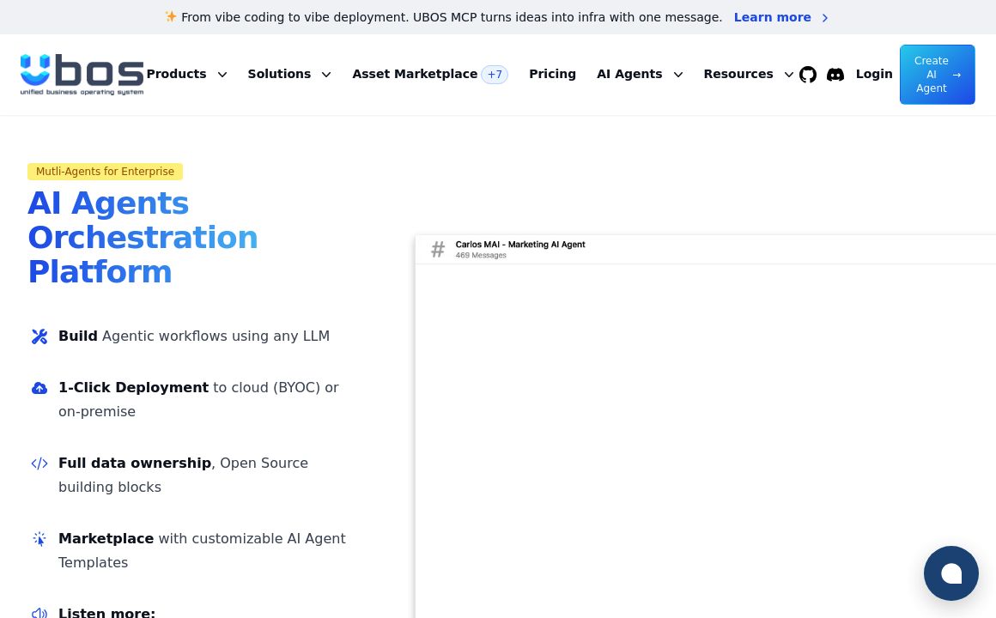Image resolution: width=996 pixels, height=618 pixels.
Task: Open the chat bubble widget
Action: pos(950,573)
